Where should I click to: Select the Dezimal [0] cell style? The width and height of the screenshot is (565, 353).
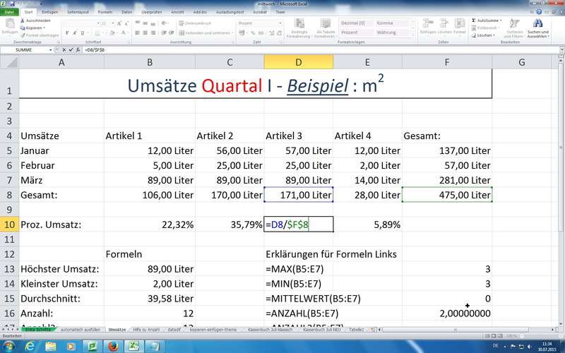[x=357, y=23]
